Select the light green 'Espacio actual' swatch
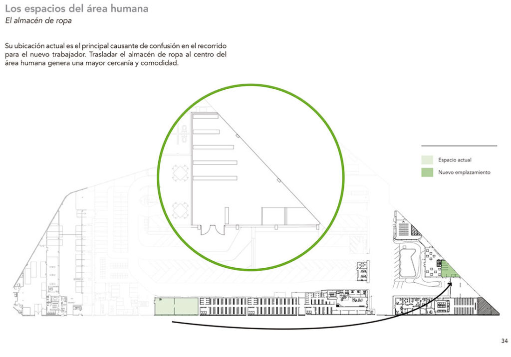Viewport: 511px width, 357px height. point(427,160)
